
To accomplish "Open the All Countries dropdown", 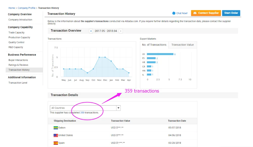I will pos(118,108).
